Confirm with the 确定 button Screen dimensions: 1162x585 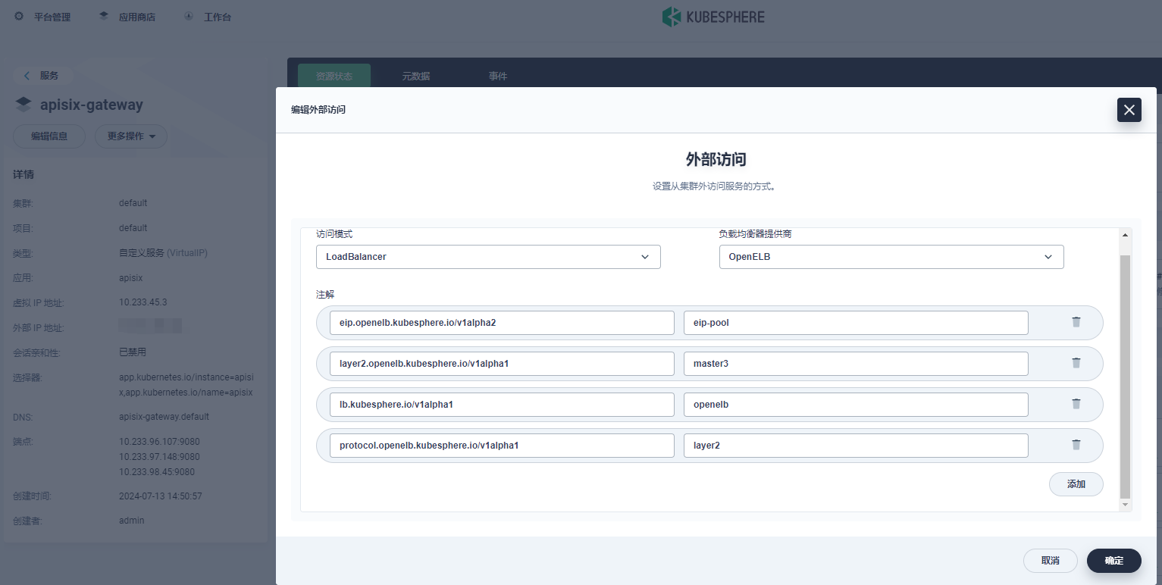(x=1113, y=561)
